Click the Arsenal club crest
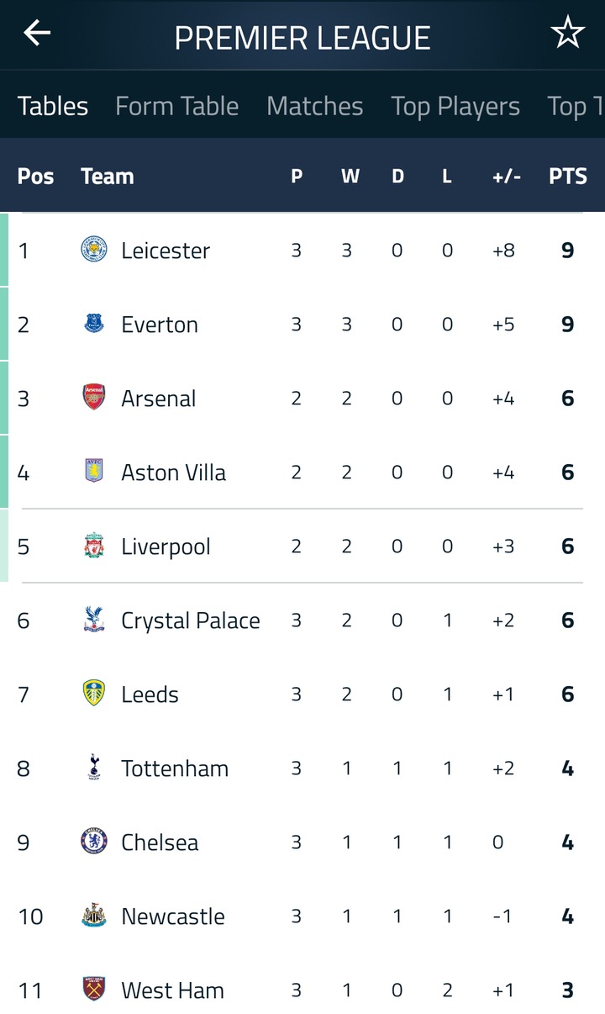 [x=93, y=398]
